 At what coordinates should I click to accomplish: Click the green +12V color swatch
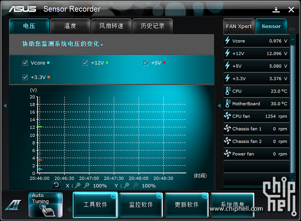pos(107,63)
